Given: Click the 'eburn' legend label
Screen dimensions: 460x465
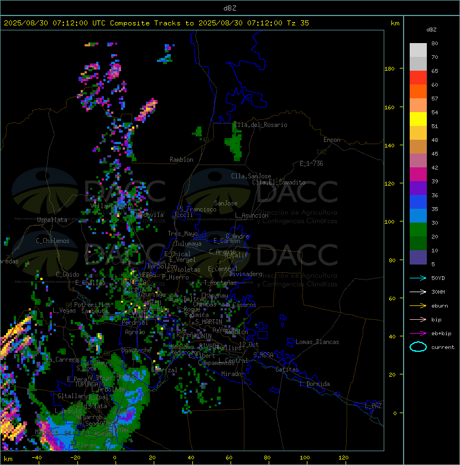Looking at the screenshot, I should 440,306.
